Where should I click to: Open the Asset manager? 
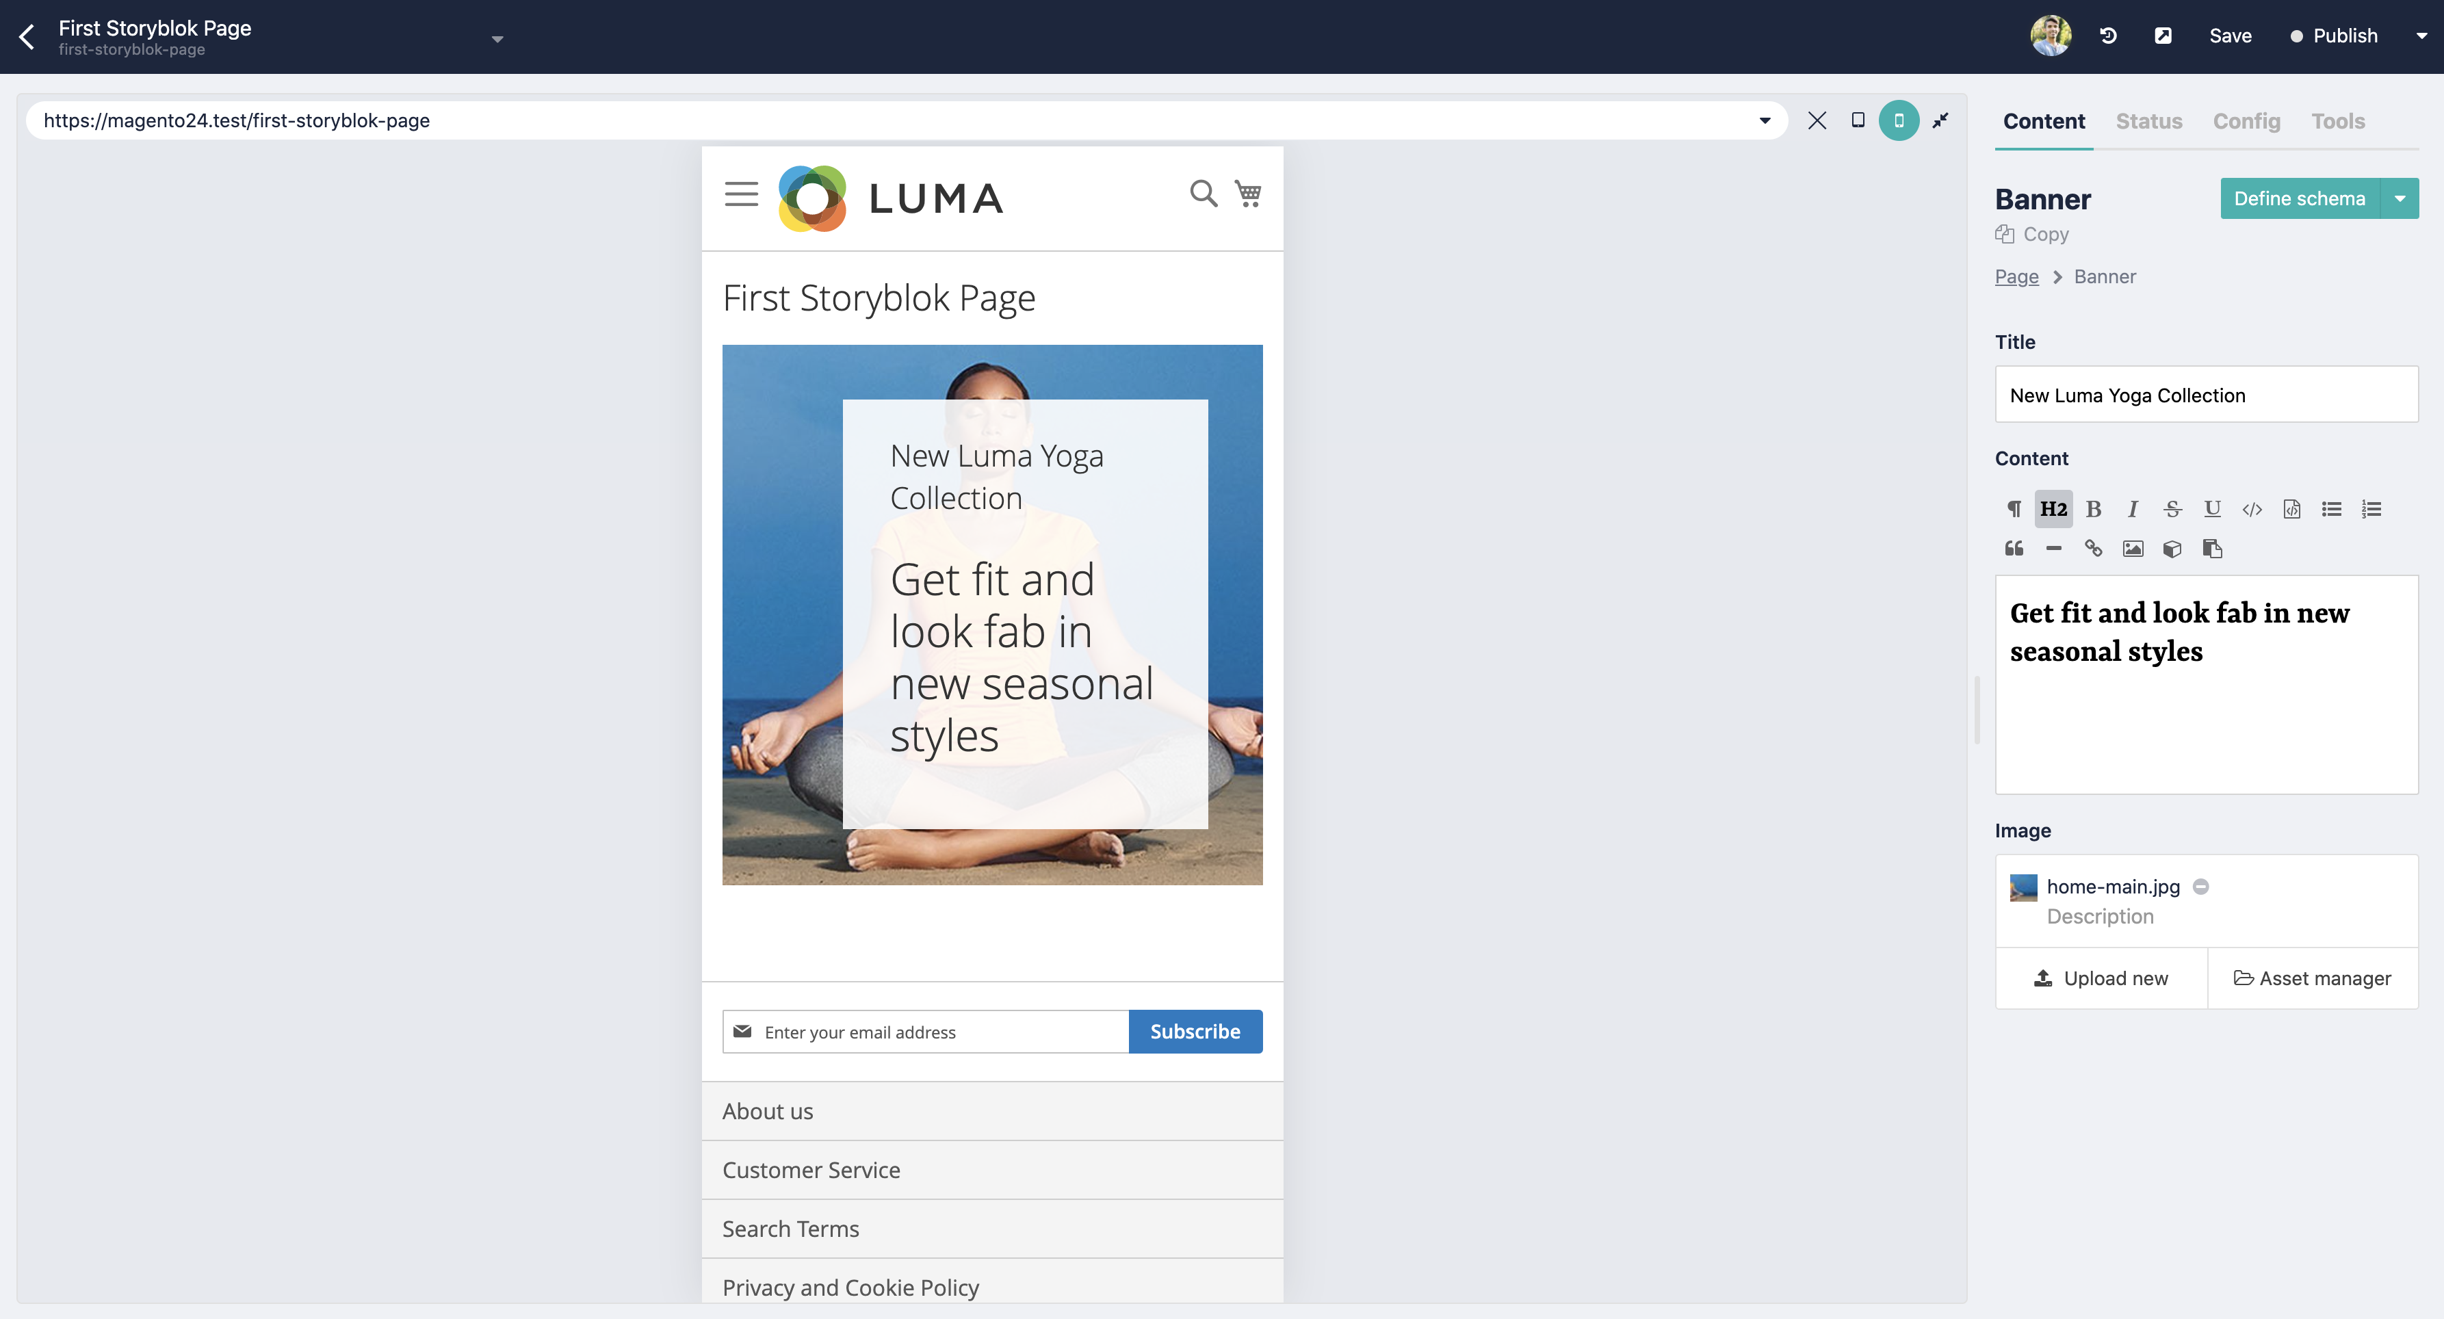point(2312,978)
